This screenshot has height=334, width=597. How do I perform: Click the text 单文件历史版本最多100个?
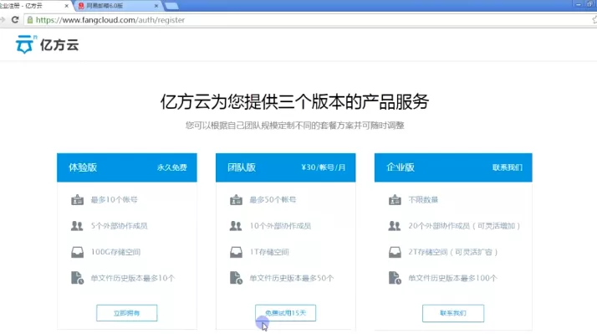452,278
